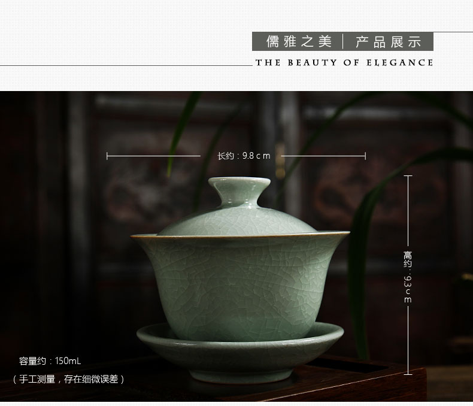Click the 儒雅之美 banner heading
This screenshot has height=406, width=473.
[299, 42]
